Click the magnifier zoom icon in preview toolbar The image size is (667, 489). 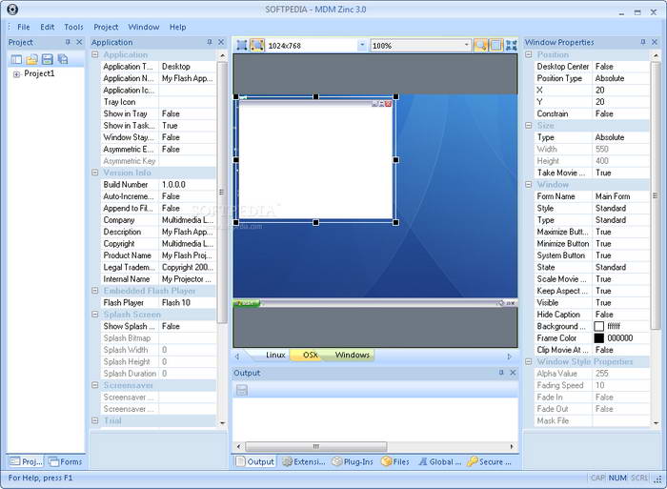tap(480, 45)
